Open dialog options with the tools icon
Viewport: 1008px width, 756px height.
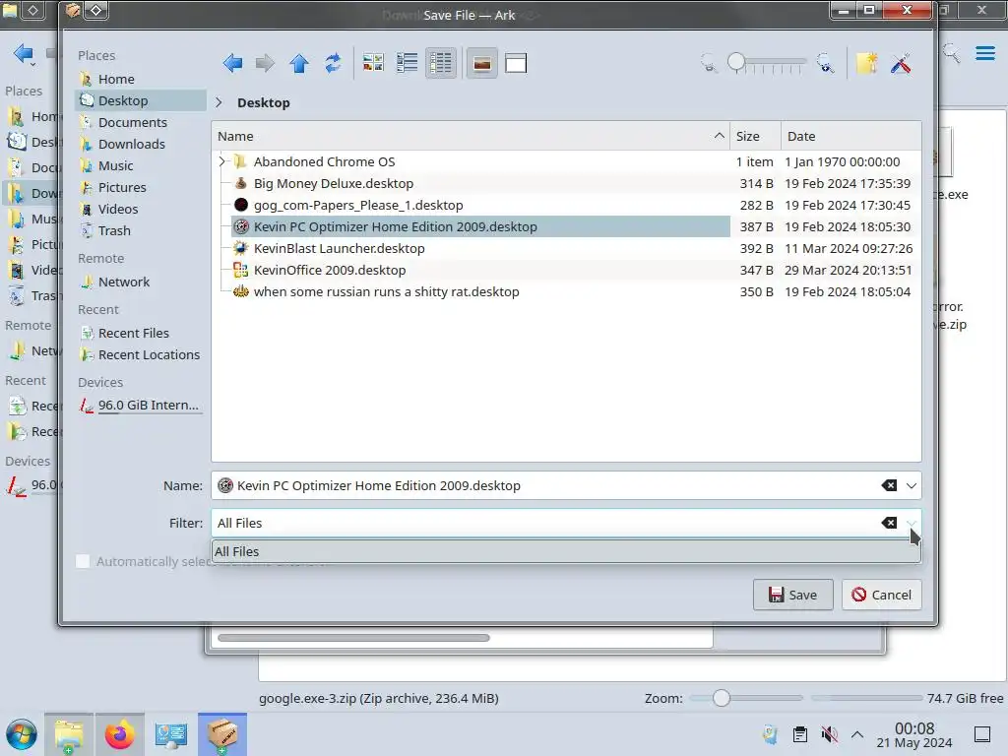[x=901, y=63]
